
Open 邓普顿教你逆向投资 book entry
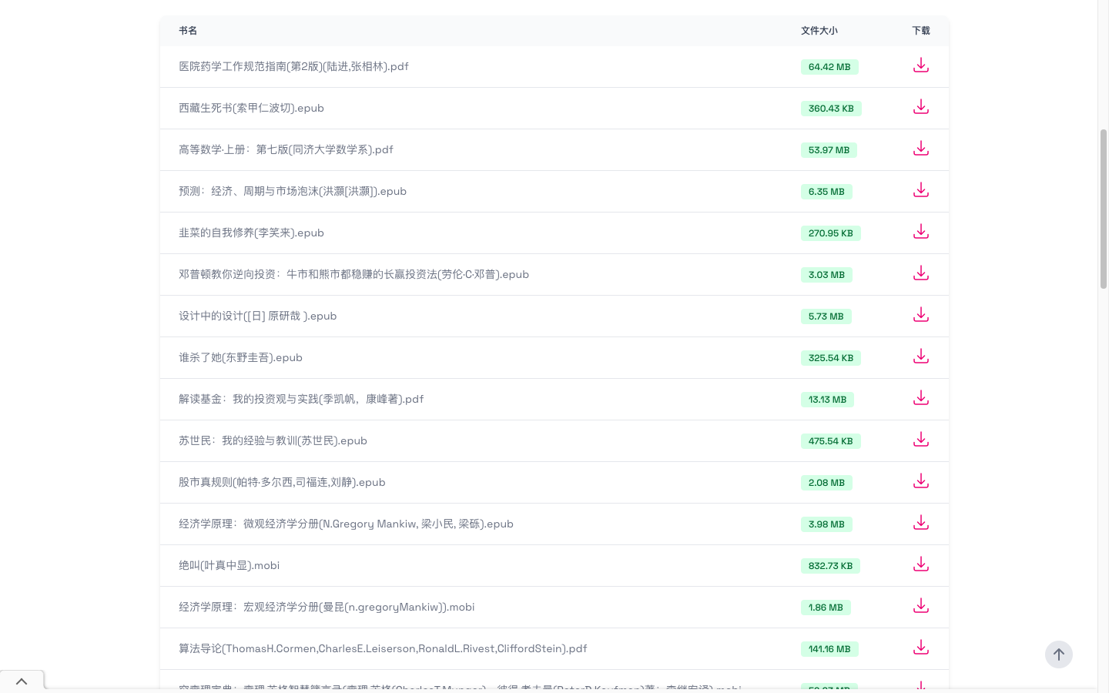[353, 274]
